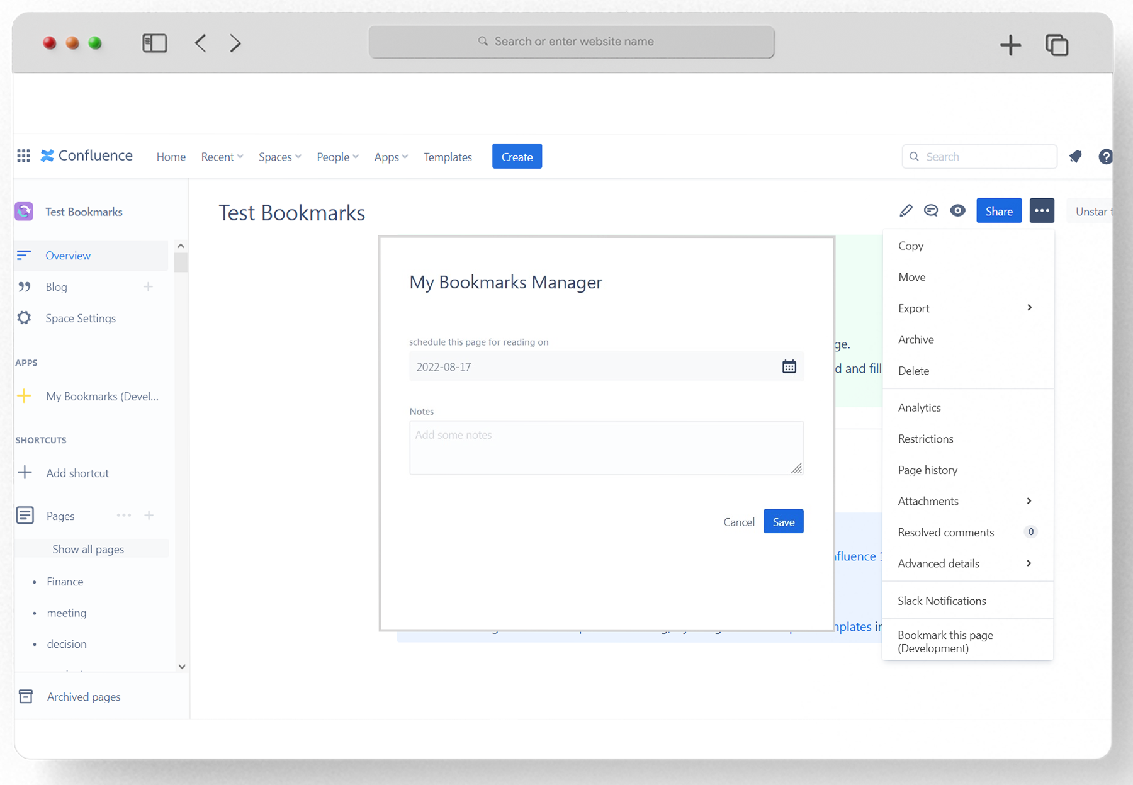This screenshot has height=785, width=1133.
Task: Expand the Apps dropdown
Action: 391,157
